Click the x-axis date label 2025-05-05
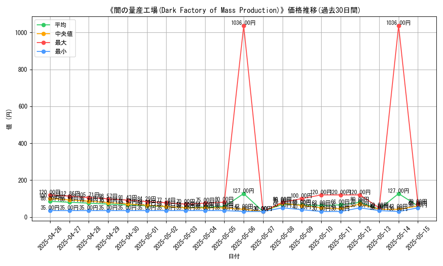Image resolution: width=443 pixels, height=266 pixels. pos(224,238)
